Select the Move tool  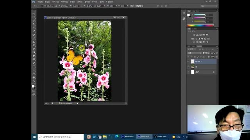pos(34,14)
